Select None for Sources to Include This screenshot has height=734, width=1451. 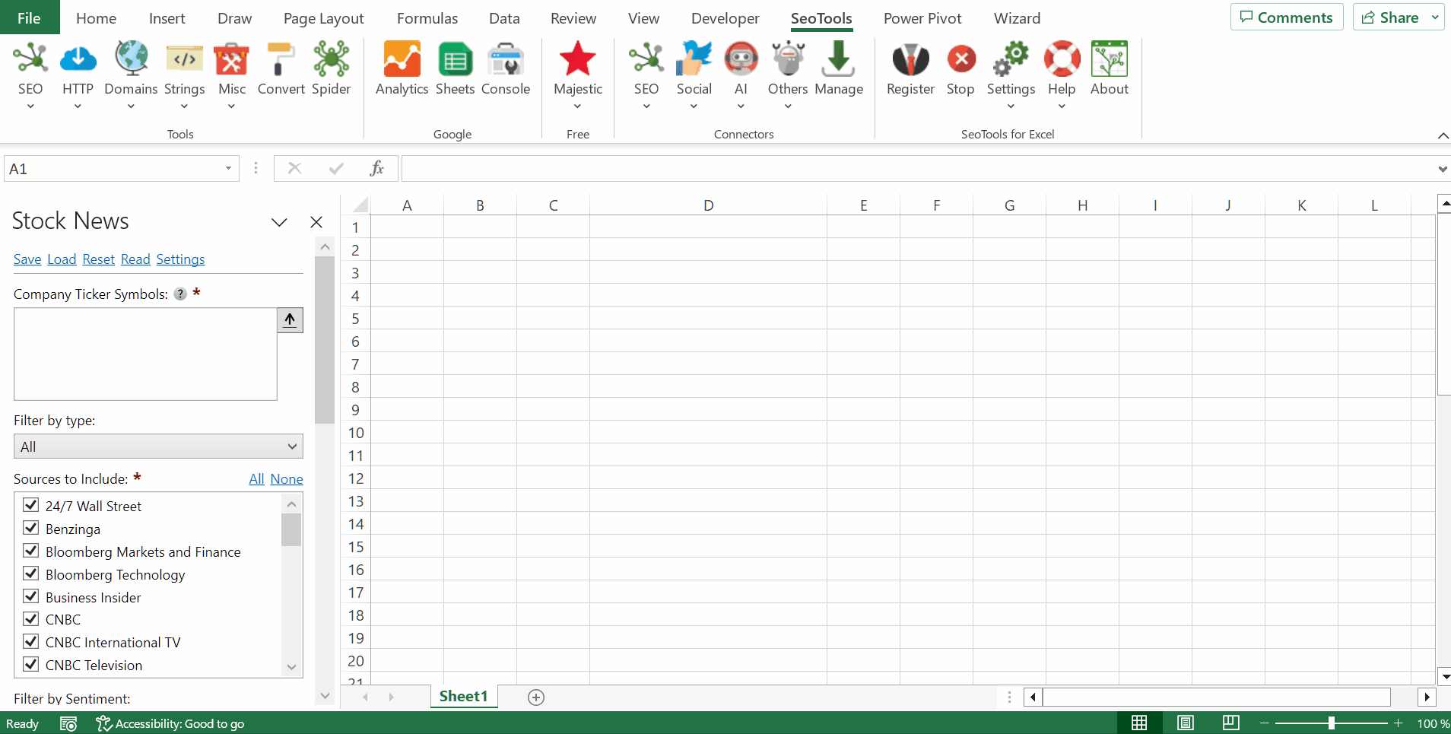pos(287,479)
